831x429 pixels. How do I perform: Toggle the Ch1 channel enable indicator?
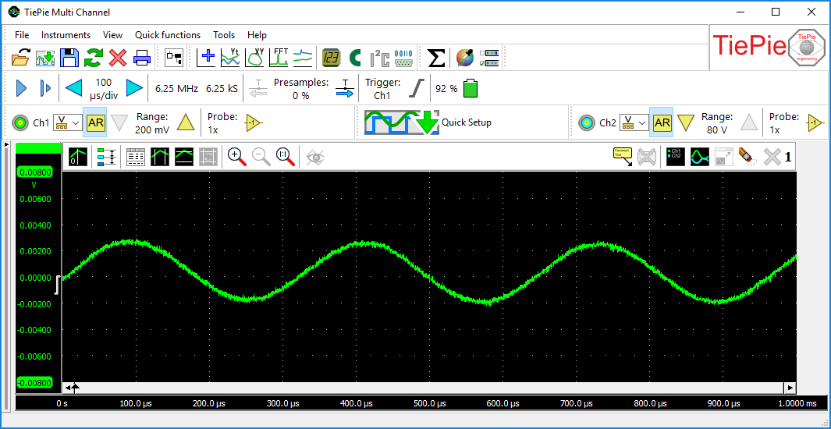20,123
